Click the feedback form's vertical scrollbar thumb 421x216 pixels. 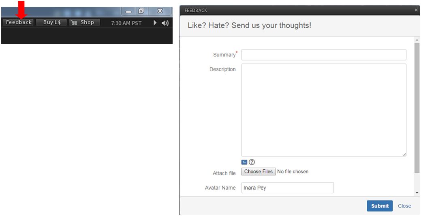click(x=417, y=108)
